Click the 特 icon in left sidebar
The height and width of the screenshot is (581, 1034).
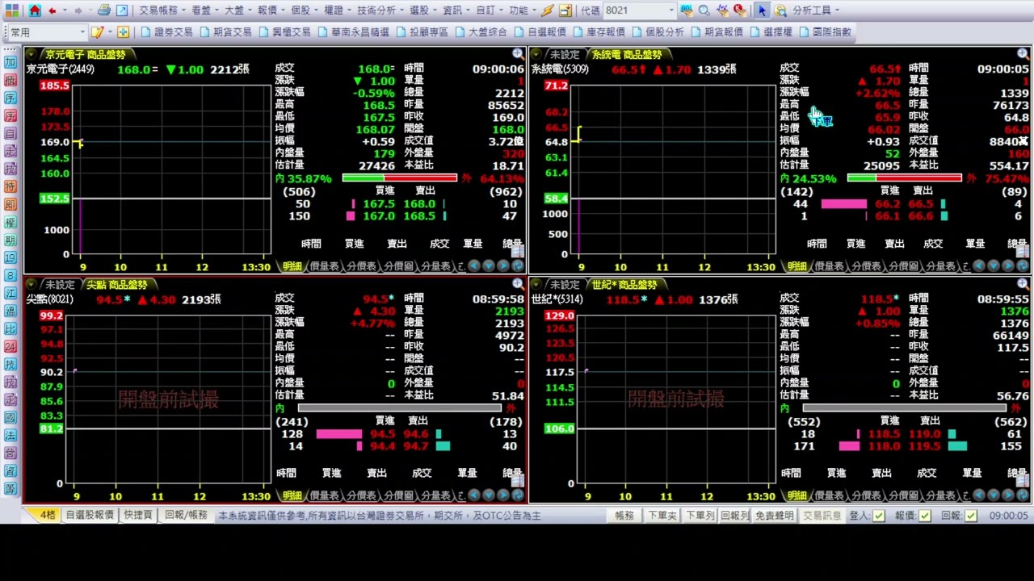(11, 186)
